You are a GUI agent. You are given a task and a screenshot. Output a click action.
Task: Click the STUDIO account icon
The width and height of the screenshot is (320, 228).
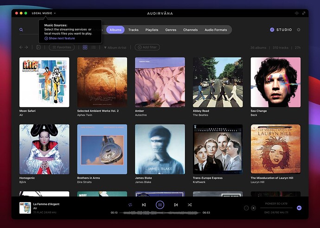pos(272,30)
